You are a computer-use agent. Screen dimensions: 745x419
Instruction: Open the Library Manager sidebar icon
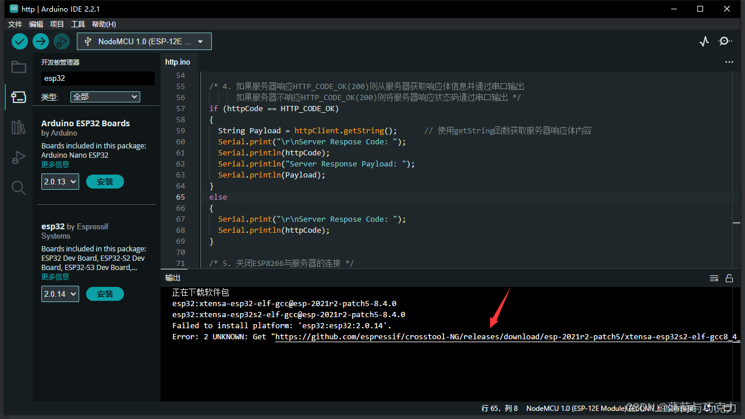coord(19,127)
